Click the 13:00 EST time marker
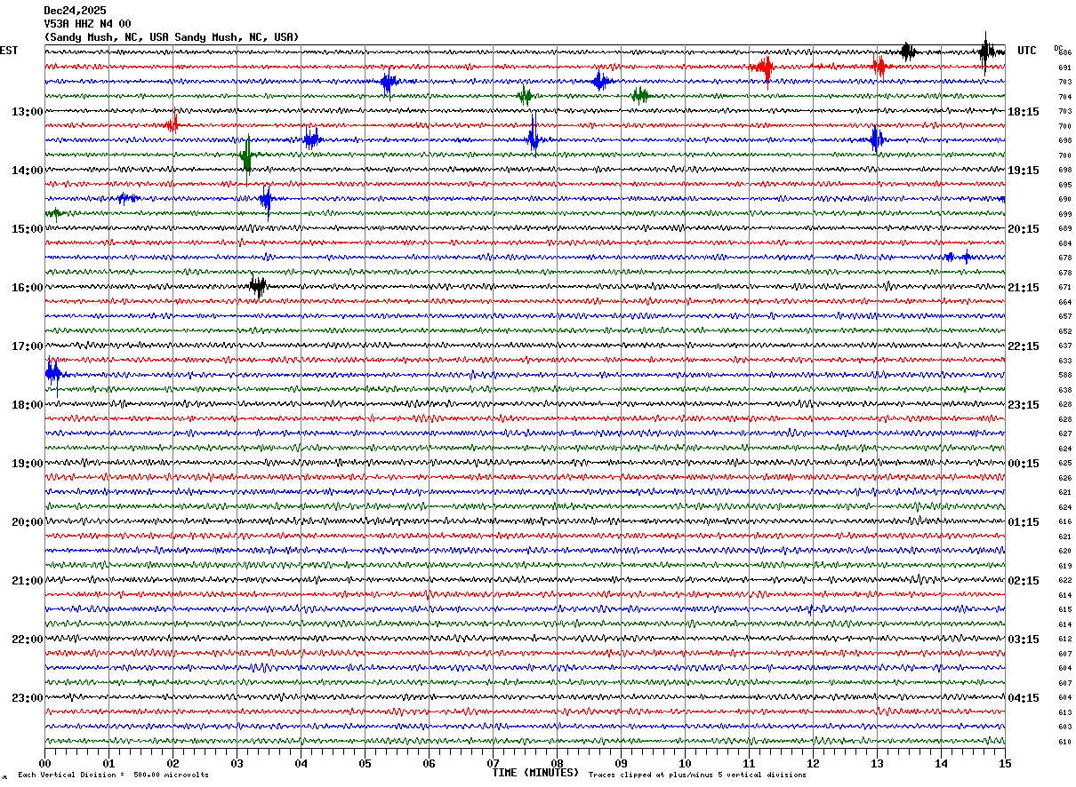This screenshot has width=1076, height=787. coord(28,112)
